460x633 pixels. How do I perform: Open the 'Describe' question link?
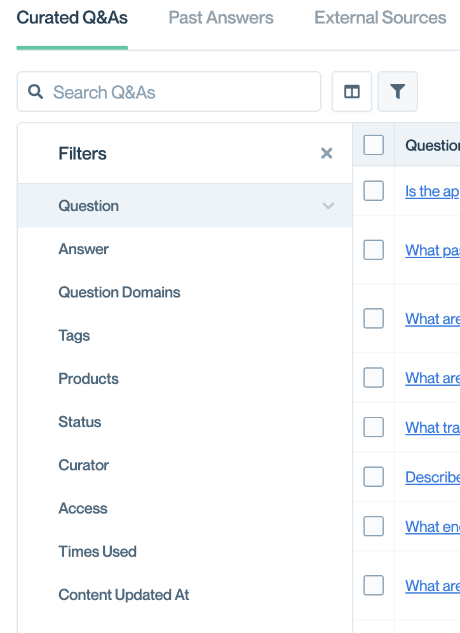point(432,477)
